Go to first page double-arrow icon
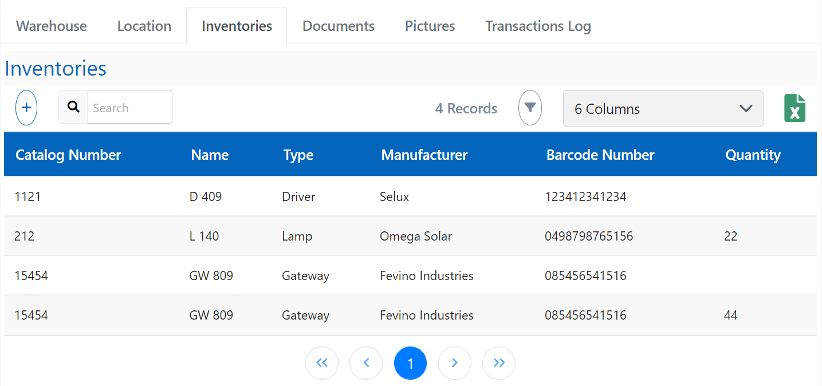Screen dimensions: 822x386 click(x=322, y=363)
